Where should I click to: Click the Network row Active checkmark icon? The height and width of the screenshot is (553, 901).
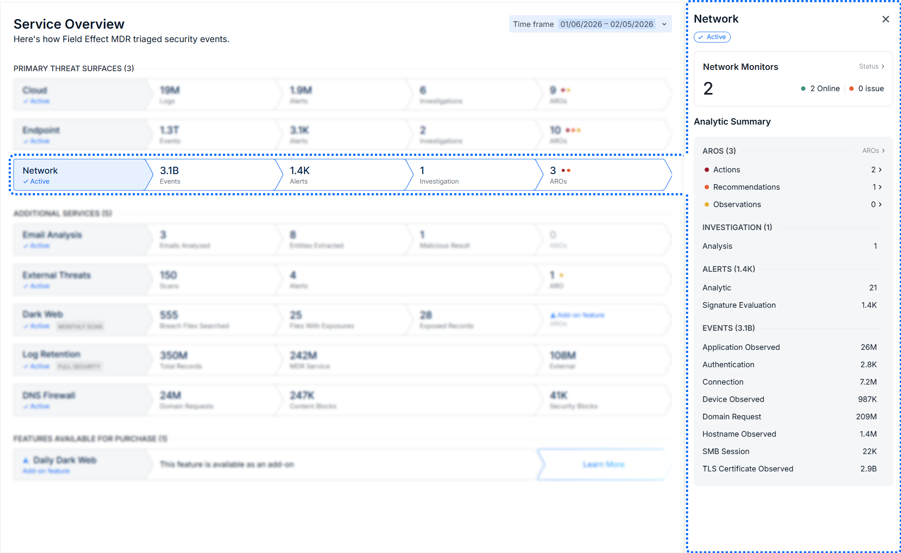click(x=26, y=181)
